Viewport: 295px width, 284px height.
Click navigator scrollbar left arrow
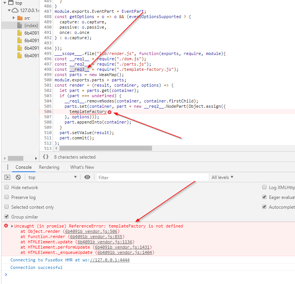click(5, 158)
